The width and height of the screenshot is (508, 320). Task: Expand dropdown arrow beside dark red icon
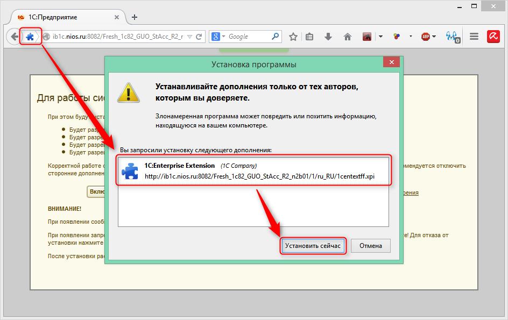tap(380, 37)
